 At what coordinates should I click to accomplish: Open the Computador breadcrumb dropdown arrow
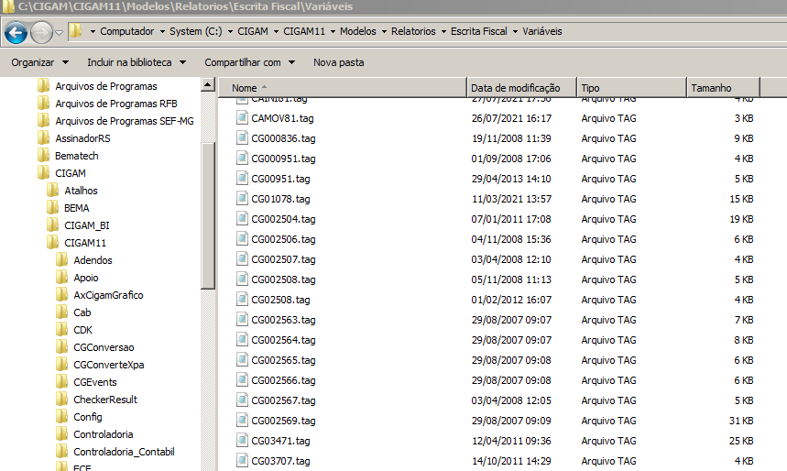click(93, 32)
